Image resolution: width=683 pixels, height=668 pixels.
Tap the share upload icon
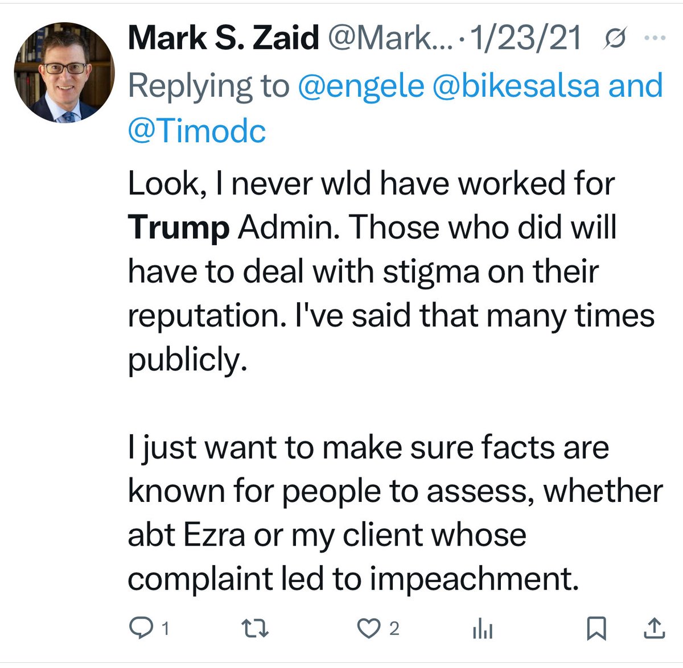(x=654, y=628)
